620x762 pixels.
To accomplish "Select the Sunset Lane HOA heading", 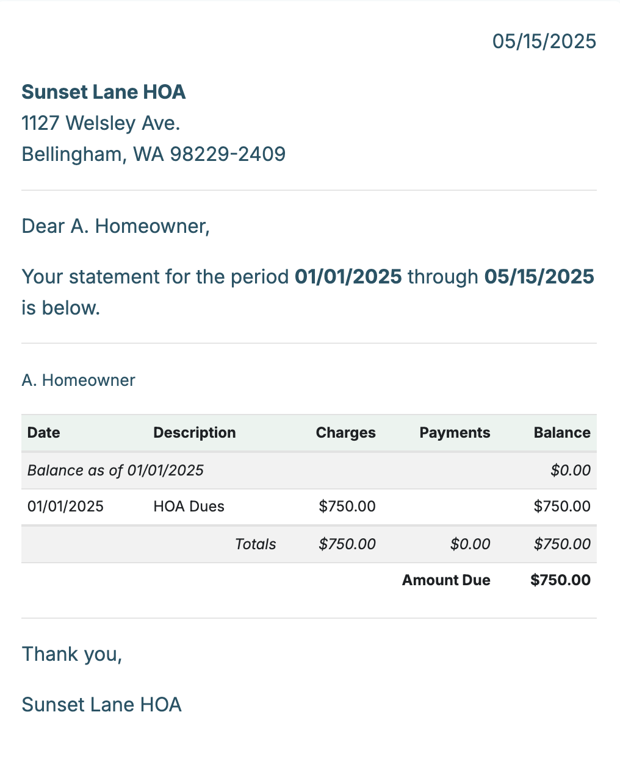I will click(x=104, y=92).
